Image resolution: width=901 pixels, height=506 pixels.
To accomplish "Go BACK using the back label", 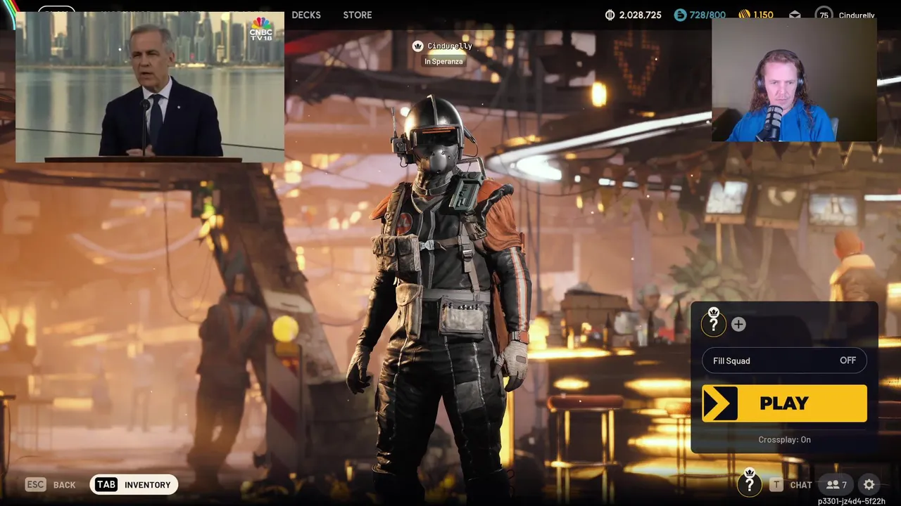I will tap(64, 485).
